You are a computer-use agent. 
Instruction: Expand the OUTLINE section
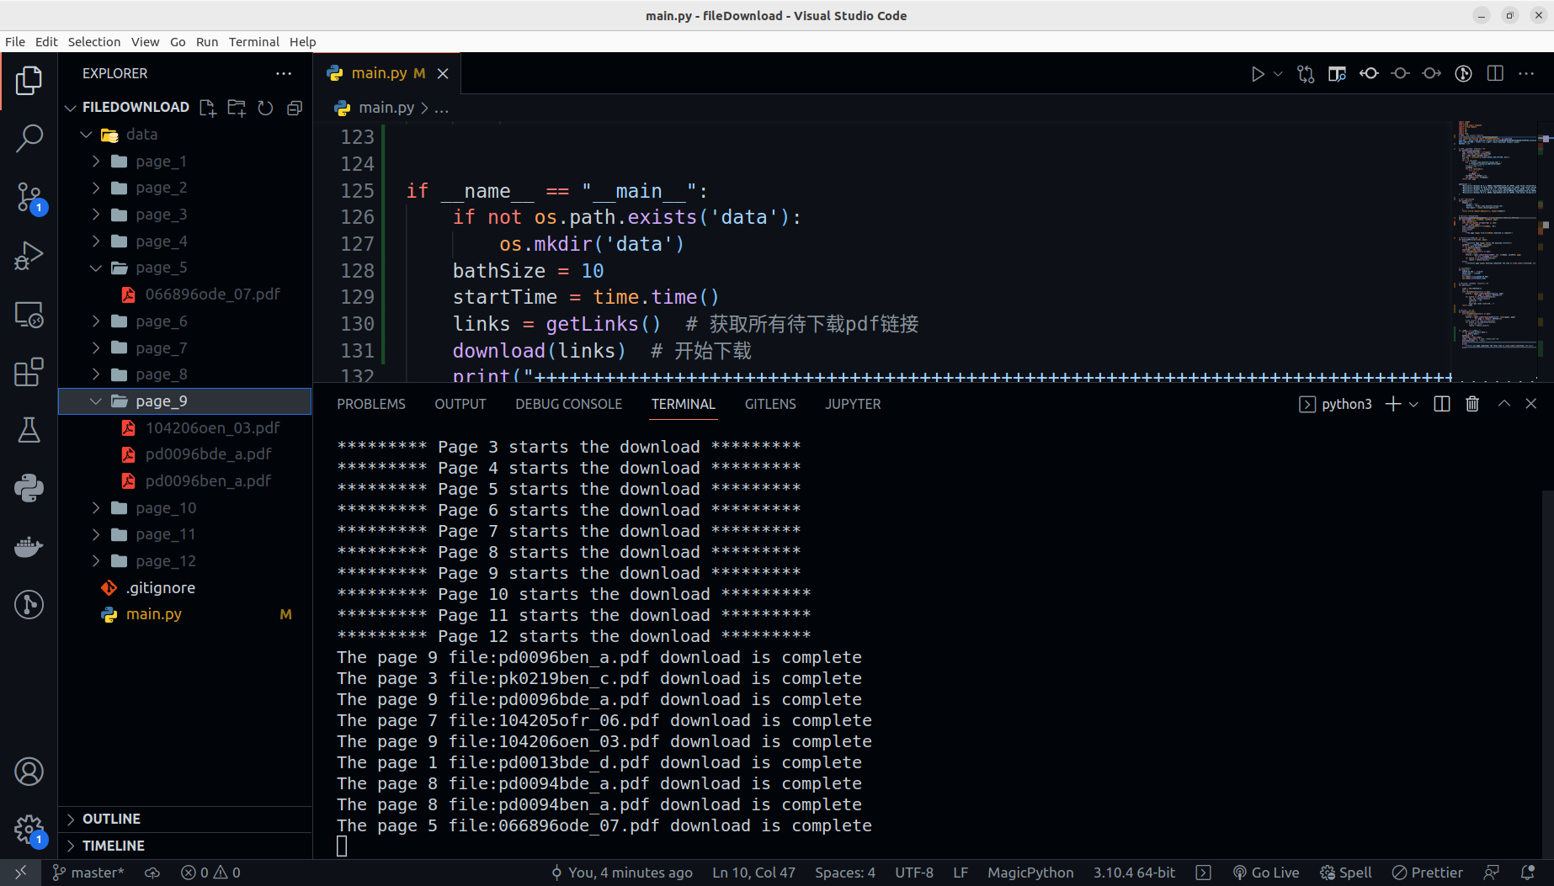pyautogui.click(x=111, y=819)
